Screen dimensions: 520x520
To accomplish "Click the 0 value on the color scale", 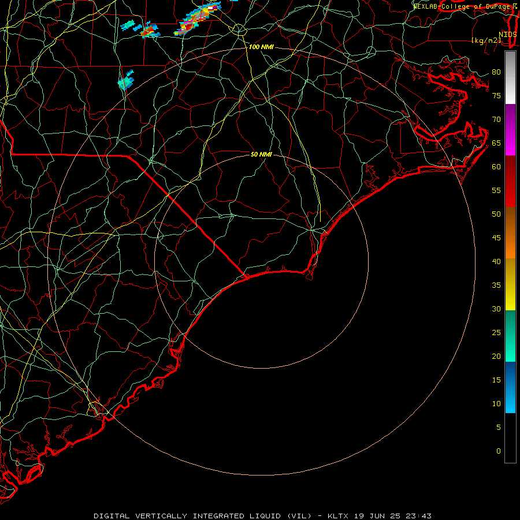I will tap(499, 451).
